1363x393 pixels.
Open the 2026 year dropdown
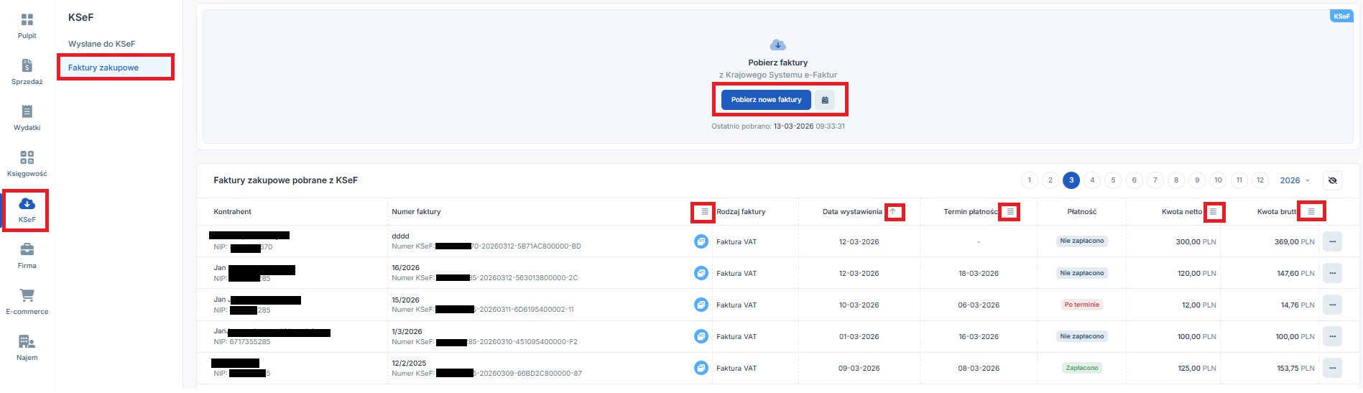(1294, 180)
